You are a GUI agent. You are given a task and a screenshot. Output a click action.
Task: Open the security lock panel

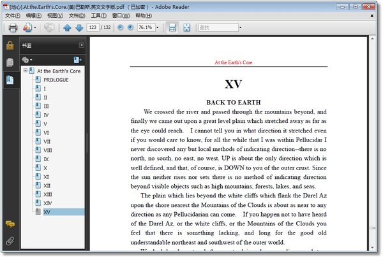(x=10, y=45)
